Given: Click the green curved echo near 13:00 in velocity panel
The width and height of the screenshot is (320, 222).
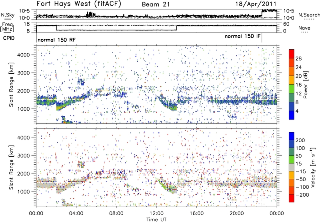Looking at the screenshot, I should [166, 186].
